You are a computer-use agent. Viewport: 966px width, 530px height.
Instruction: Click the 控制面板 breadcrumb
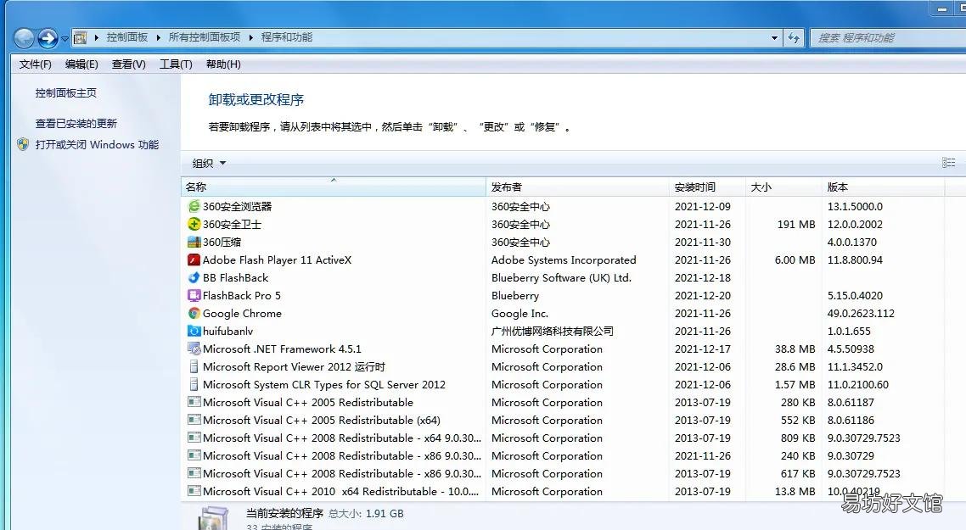point(127,37)
